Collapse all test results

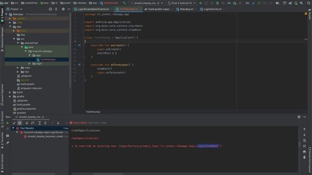(x=45, y=123)
